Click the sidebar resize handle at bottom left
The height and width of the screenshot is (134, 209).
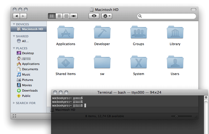pyautogui.click(x=14, y=116)
